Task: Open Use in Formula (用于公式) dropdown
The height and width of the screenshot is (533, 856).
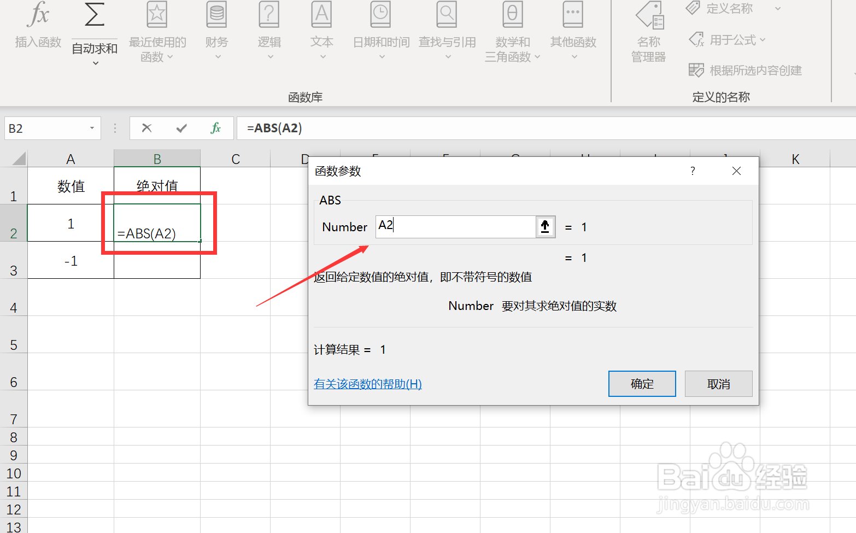Action: [x=728, y=40]
